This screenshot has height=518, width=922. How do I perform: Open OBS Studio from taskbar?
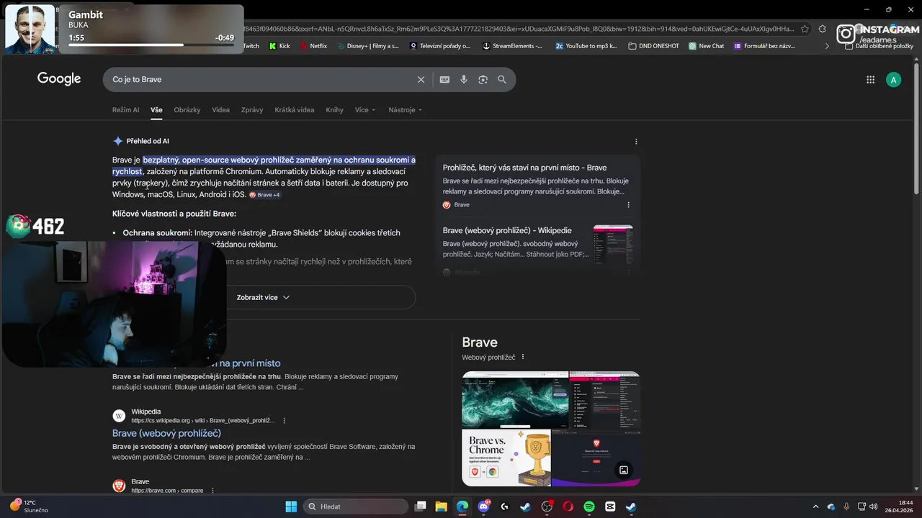(x=547, y=506)
